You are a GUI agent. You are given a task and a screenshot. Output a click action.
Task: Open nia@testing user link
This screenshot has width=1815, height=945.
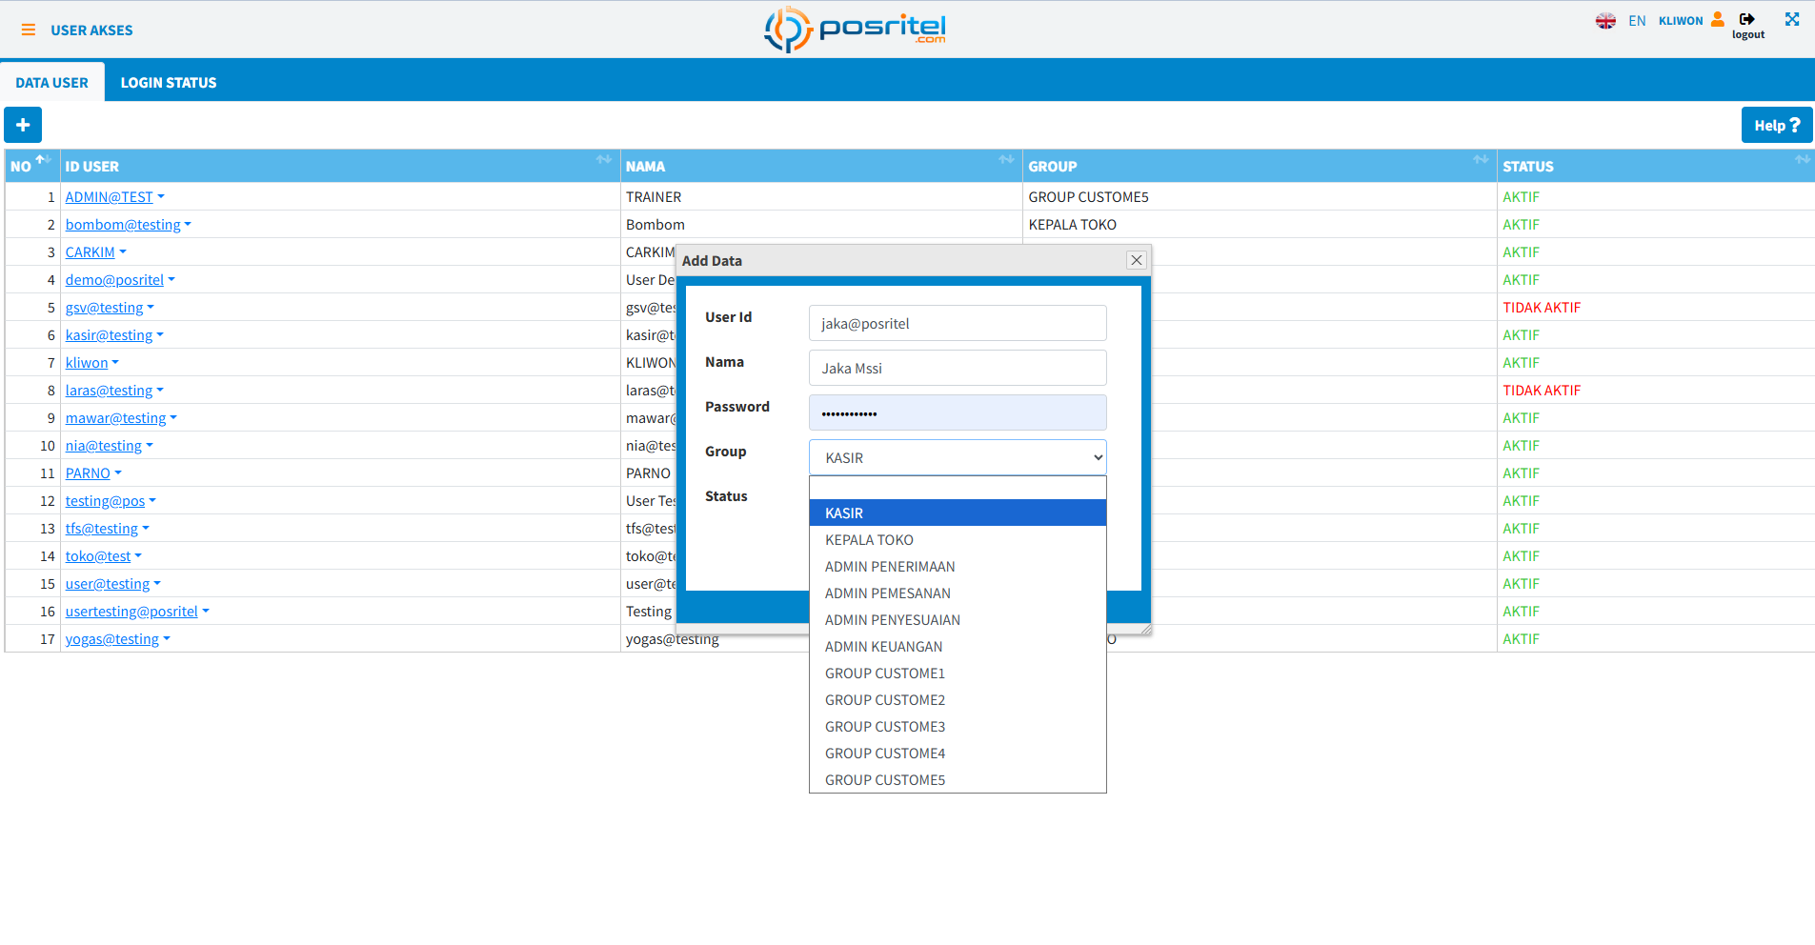click(103, 446)
